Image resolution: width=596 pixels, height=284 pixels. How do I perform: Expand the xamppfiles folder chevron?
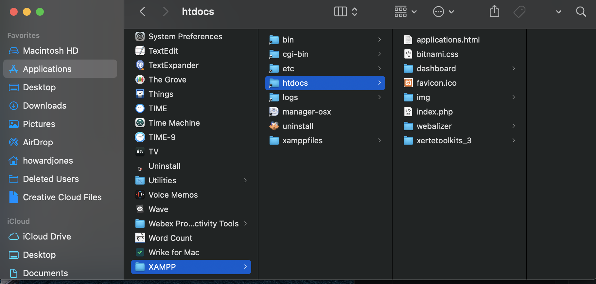(379, 140)
